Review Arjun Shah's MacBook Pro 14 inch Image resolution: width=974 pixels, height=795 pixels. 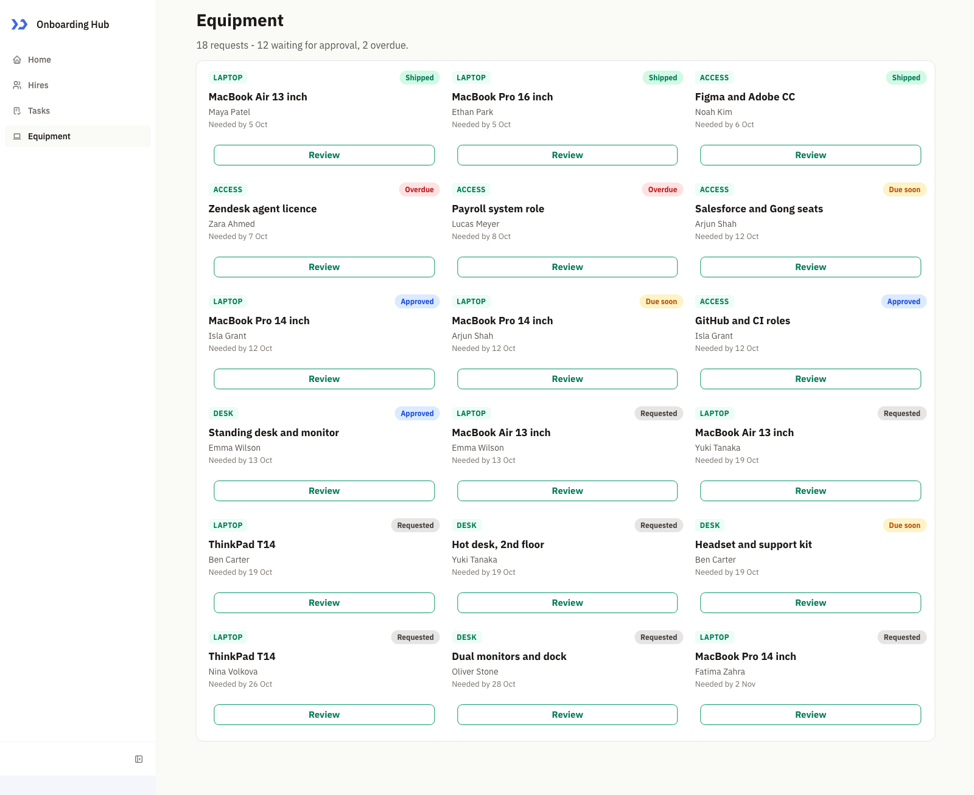coord(567,379)
